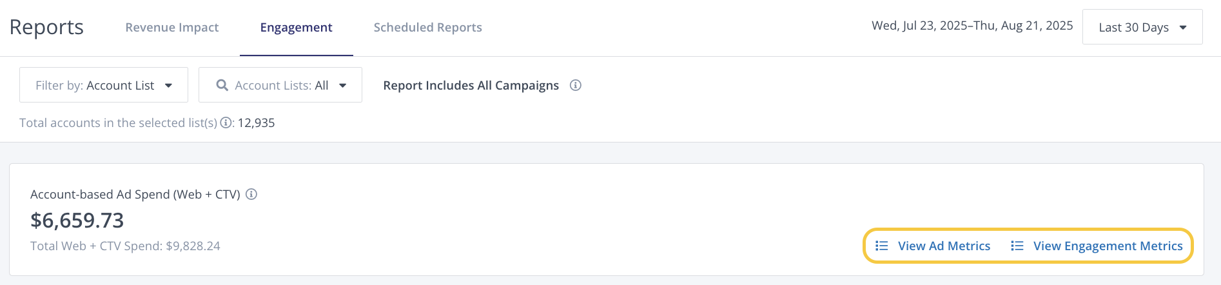Click the caret arrow in Last 30 Days
1221x285 pixels.
tap(1183, 27)
